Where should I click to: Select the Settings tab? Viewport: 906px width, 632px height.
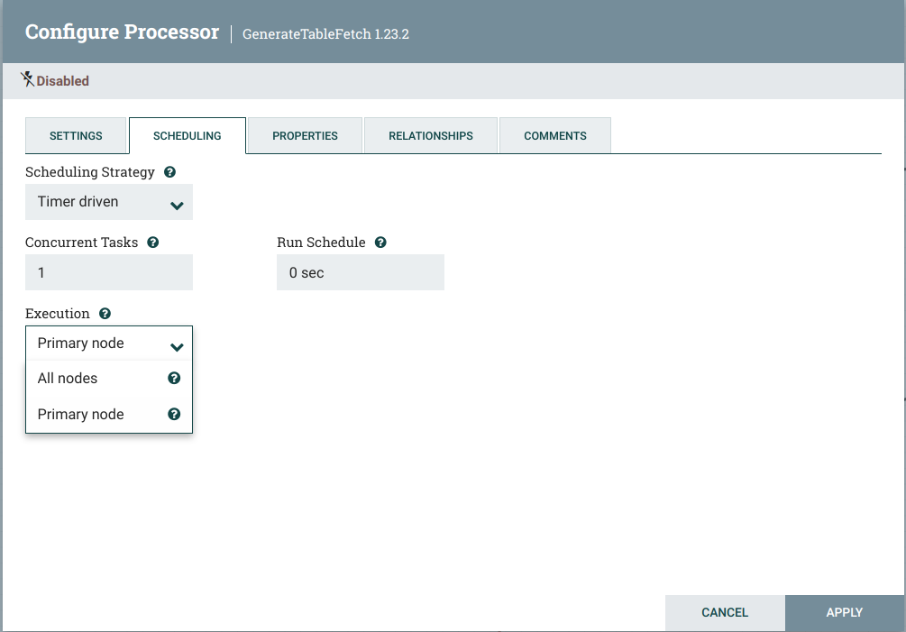point(76,135)
